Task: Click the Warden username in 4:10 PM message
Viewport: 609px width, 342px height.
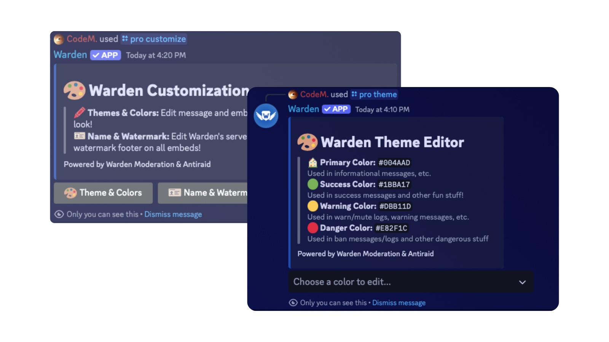Action: (x=303, y=109)
